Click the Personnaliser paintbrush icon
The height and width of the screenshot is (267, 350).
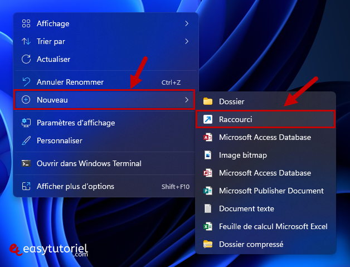(x=26, y=140)
